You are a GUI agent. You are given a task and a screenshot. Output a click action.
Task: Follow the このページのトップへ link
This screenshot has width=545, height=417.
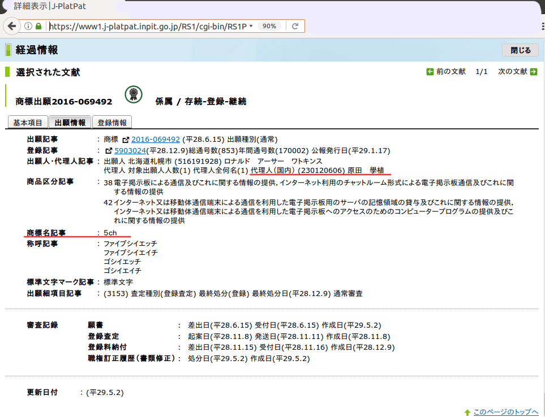pos(505,412)
